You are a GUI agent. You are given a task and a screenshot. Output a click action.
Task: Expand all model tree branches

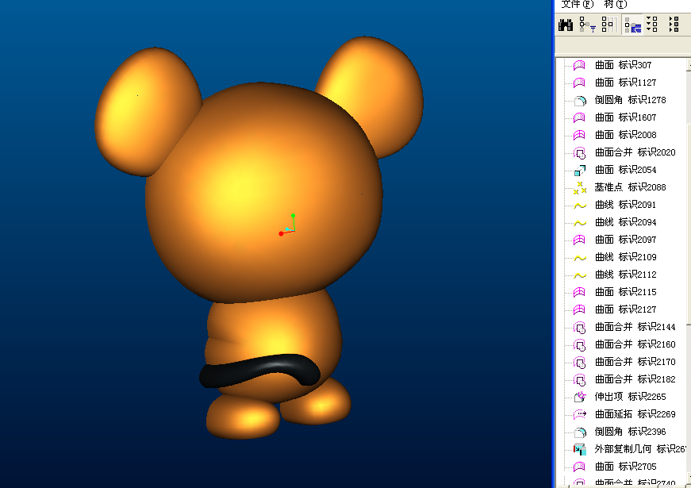pyautogui.click(x=652, y=25)
